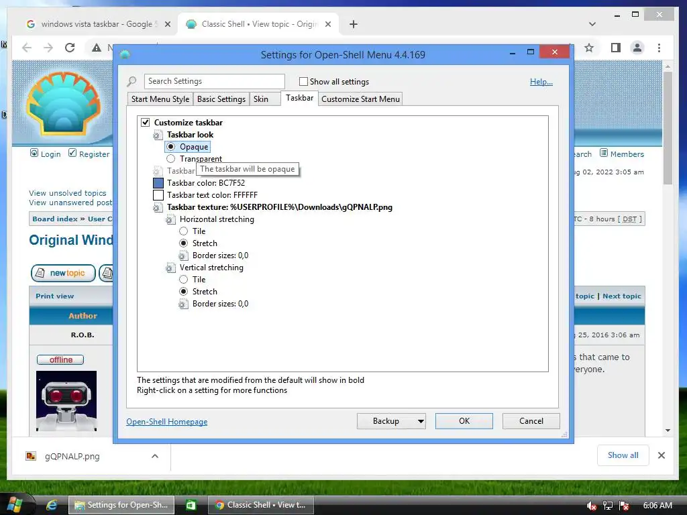Enable Show all settings checkbox
Viewport: 687px width, 515px height.
pos(303,81)
